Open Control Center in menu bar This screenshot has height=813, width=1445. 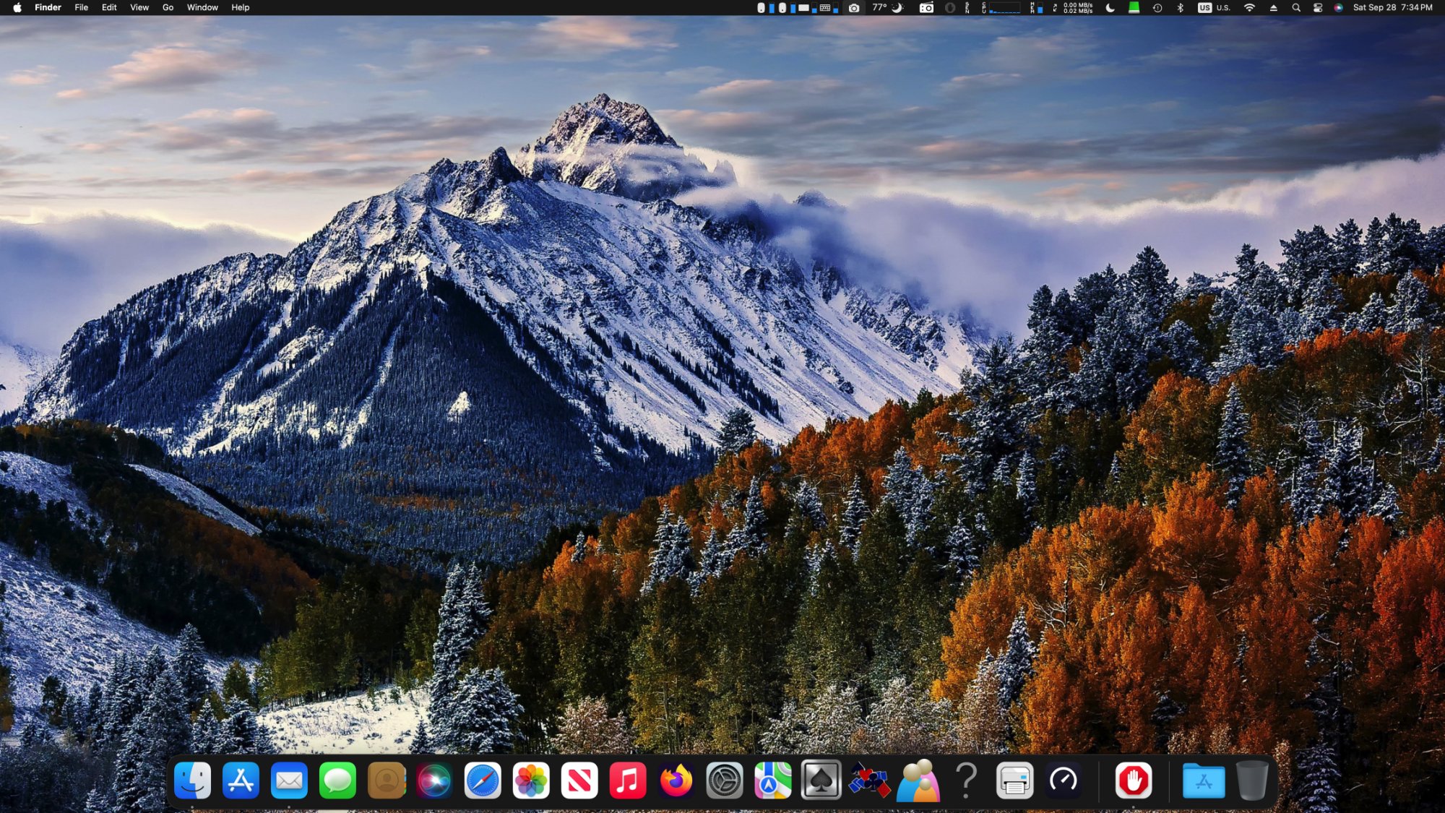(x=1318, y=8)
